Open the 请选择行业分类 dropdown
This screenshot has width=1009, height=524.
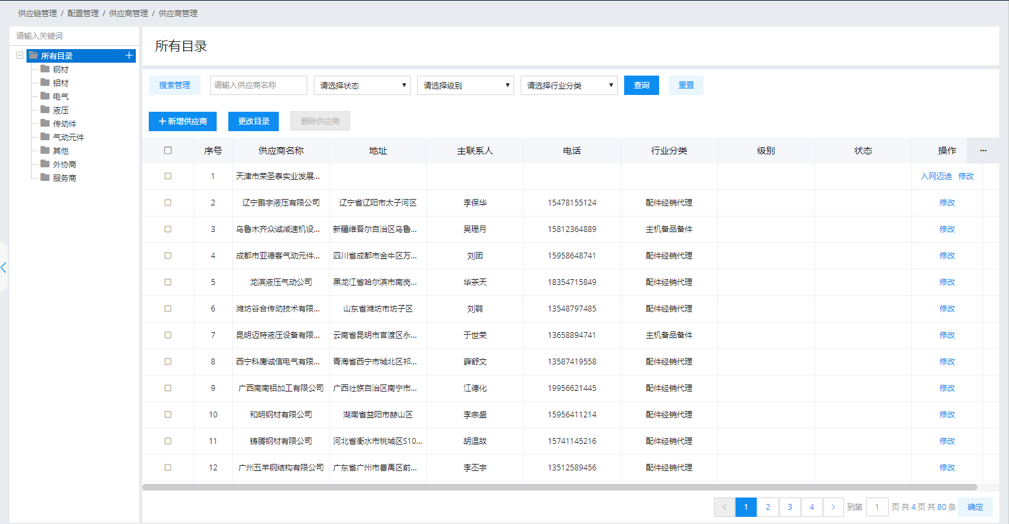[569, 85]
